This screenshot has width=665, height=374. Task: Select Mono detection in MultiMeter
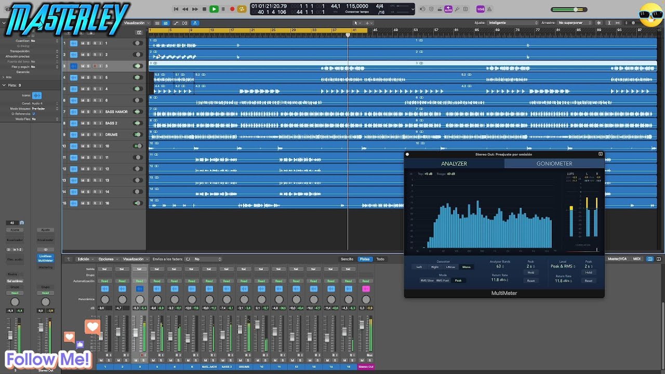[466, 267]
